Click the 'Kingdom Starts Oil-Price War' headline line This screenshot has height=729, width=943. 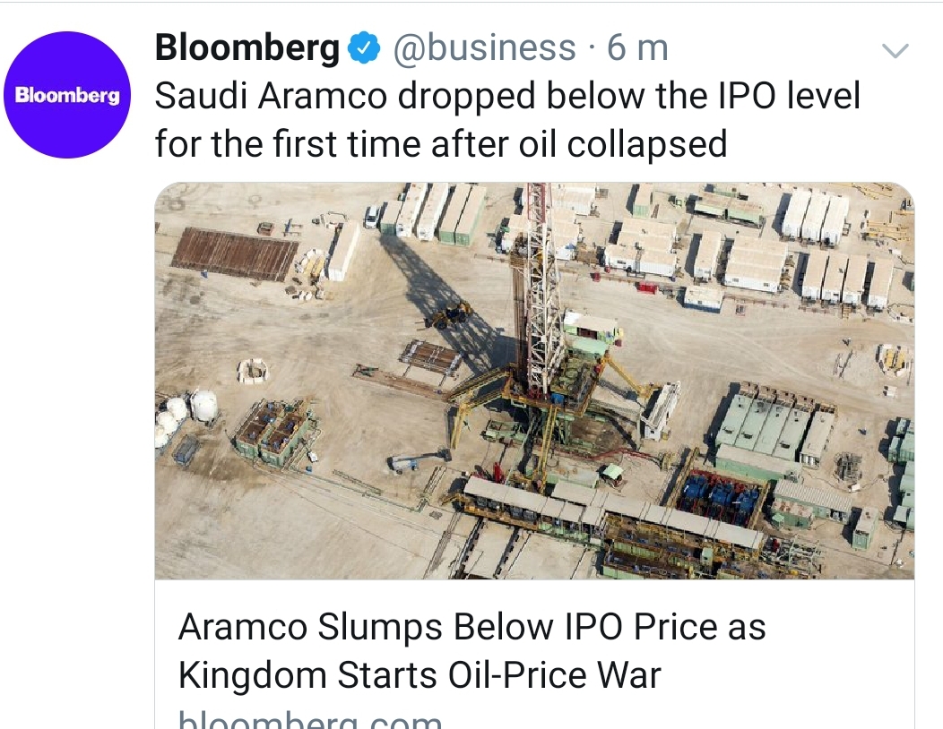[420, 675]
